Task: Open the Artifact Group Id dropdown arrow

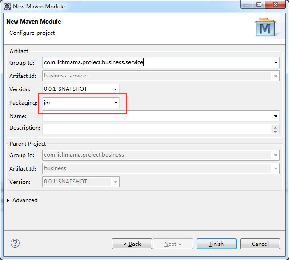Action: click(276, 63)
